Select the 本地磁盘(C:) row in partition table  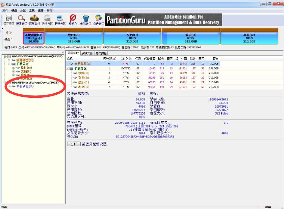pyautogui.click(x=143, y=64)
